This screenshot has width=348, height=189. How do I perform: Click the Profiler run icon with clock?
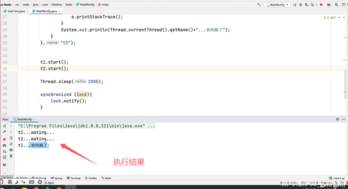pos(312,5)
